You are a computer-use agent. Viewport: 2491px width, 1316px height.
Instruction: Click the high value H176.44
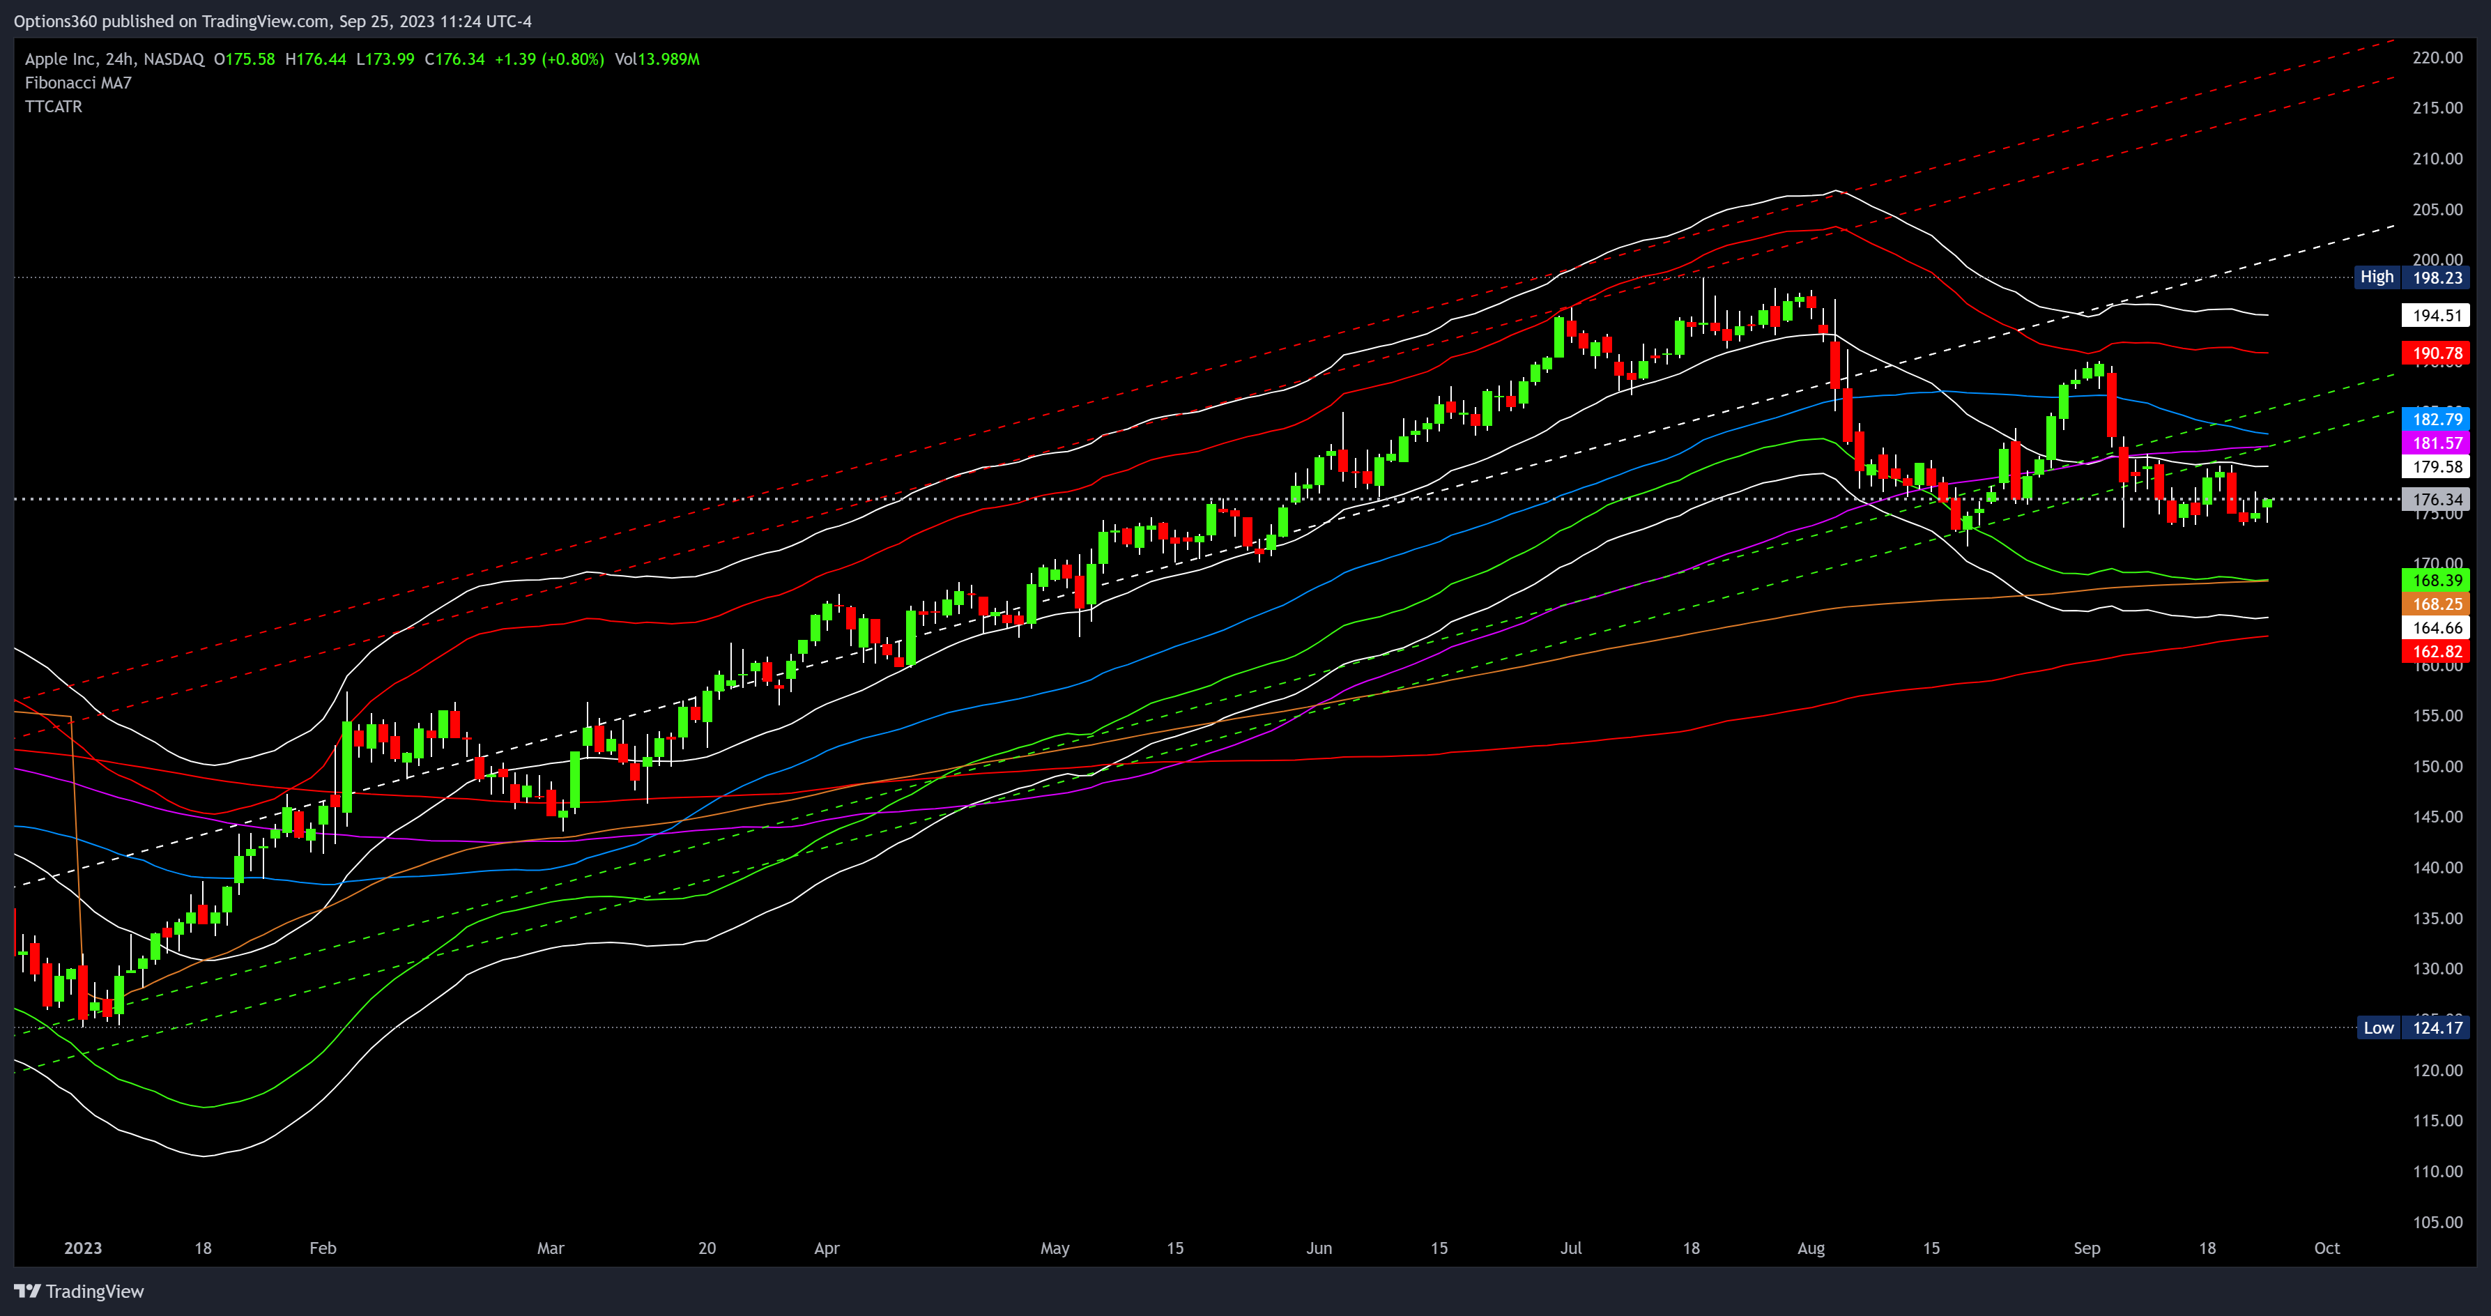click(315, 59)
